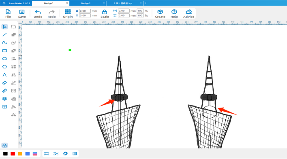Open the Origin position selector
The height and width of the screenshot is (159, 287).
pyautogui.click(x=68, y=14)
